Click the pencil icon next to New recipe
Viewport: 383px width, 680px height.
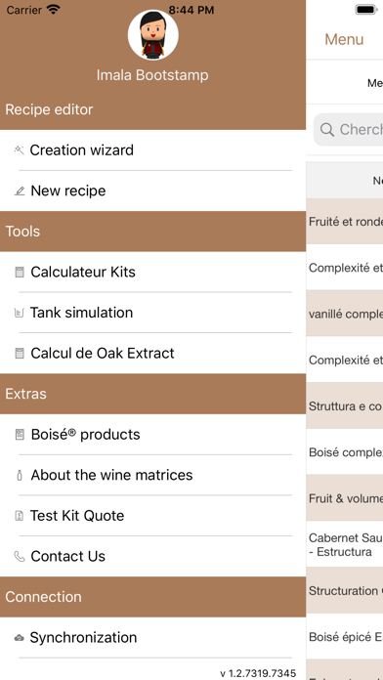pos(20,191)
